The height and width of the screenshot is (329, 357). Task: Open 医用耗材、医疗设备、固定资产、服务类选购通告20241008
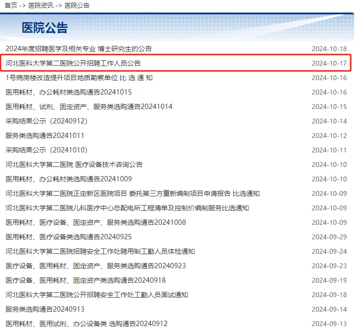click(96, 222)
